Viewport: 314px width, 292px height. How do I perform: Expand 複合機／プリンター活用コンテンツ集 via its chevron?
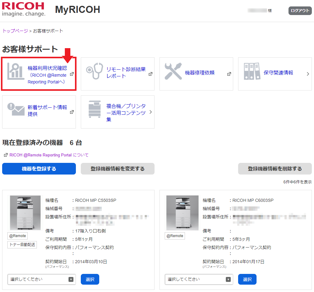pos(150,112)
